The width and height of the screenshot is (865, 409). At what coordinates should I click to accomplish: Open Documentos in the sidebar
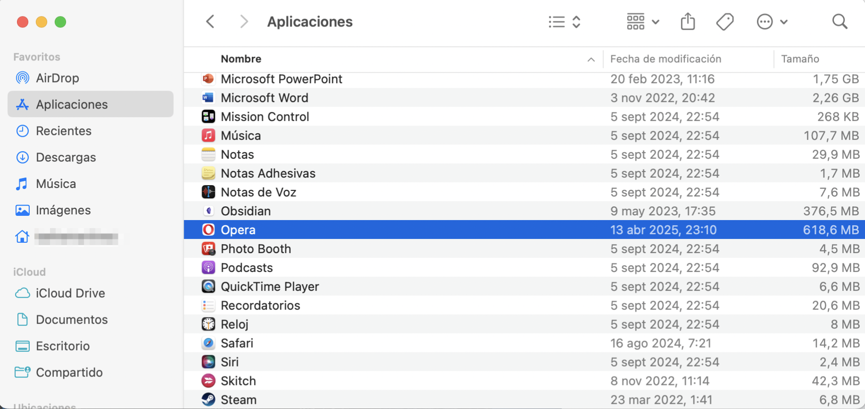tap(91, 320)
